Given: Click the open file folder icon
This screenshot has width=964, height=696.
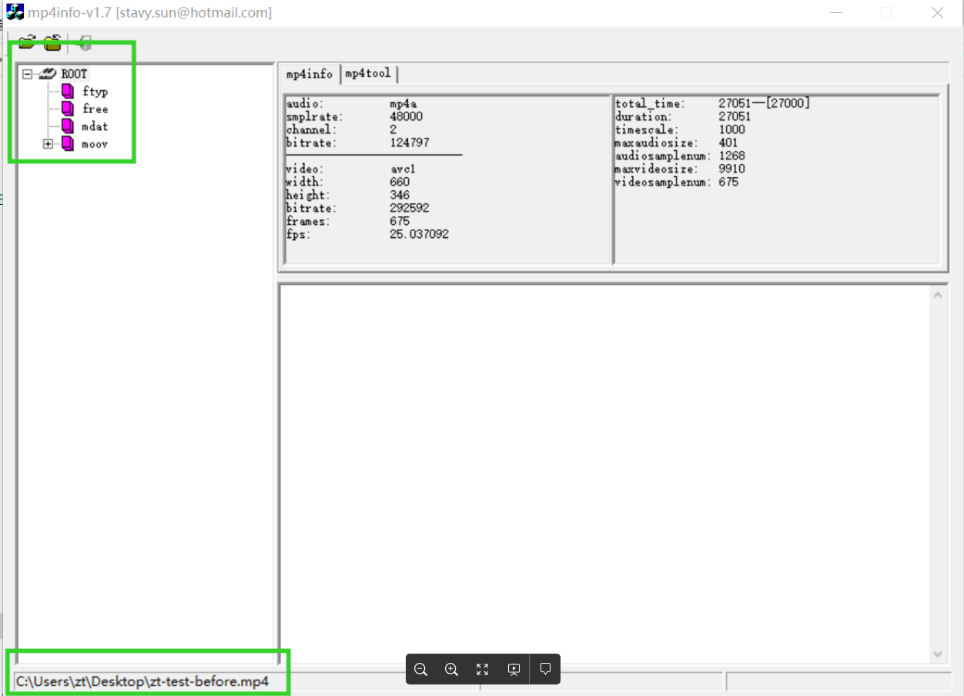Looking at the screenshot, I should click(x=28, y=43).
